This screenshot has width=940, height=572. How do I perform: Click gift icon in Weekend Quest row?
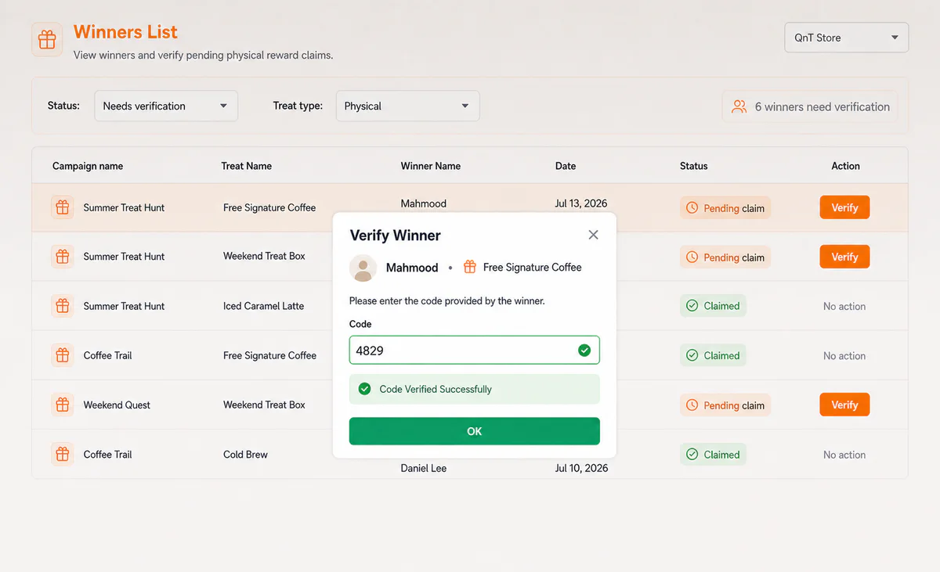point(63,405)
